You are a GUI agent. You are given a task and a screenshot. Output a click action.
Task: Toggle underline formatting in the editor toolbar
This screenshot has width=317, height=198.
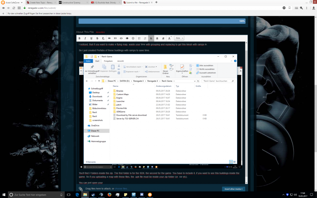[91, 38]
